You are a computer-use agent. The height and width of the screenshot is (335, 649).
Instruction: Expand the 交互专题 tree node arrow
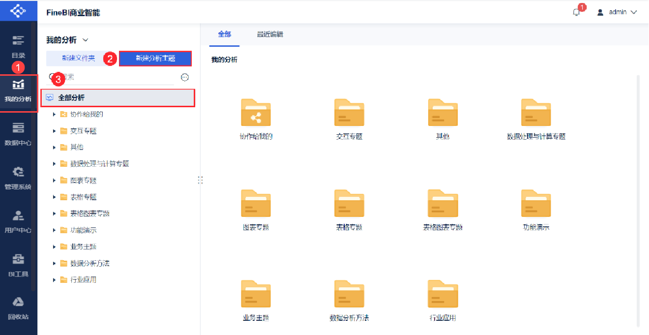pyautogui.click(x=55, y=131)
